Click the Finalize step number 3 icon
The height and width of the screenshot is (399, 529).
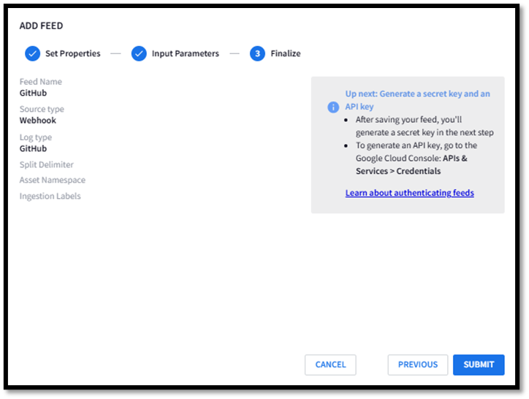[x=257, y=53]
